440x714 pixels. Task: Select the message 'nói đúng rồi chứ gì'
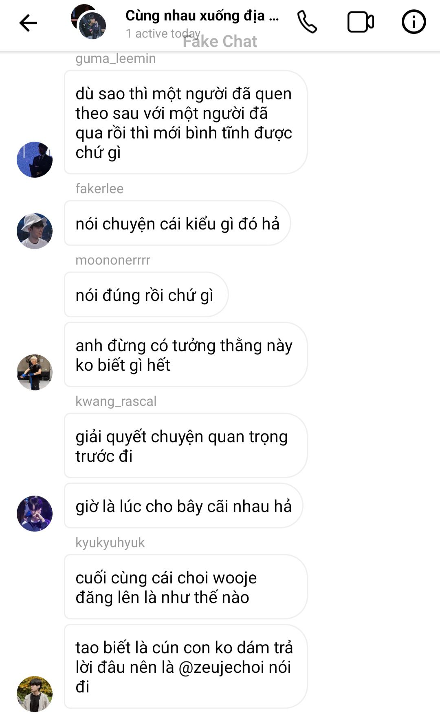(x=146, y=295)
